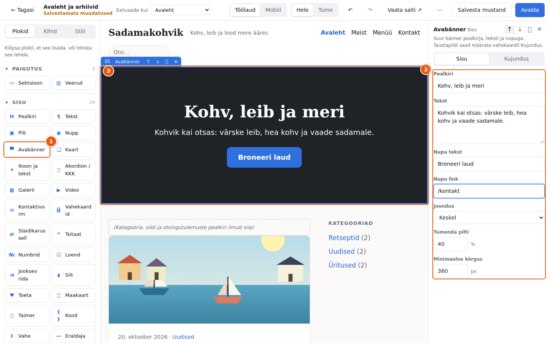Image resolution: width=550 pixels, height=343 pixels.
Task: Add a Galerii block
Action: tap(27, 190)
